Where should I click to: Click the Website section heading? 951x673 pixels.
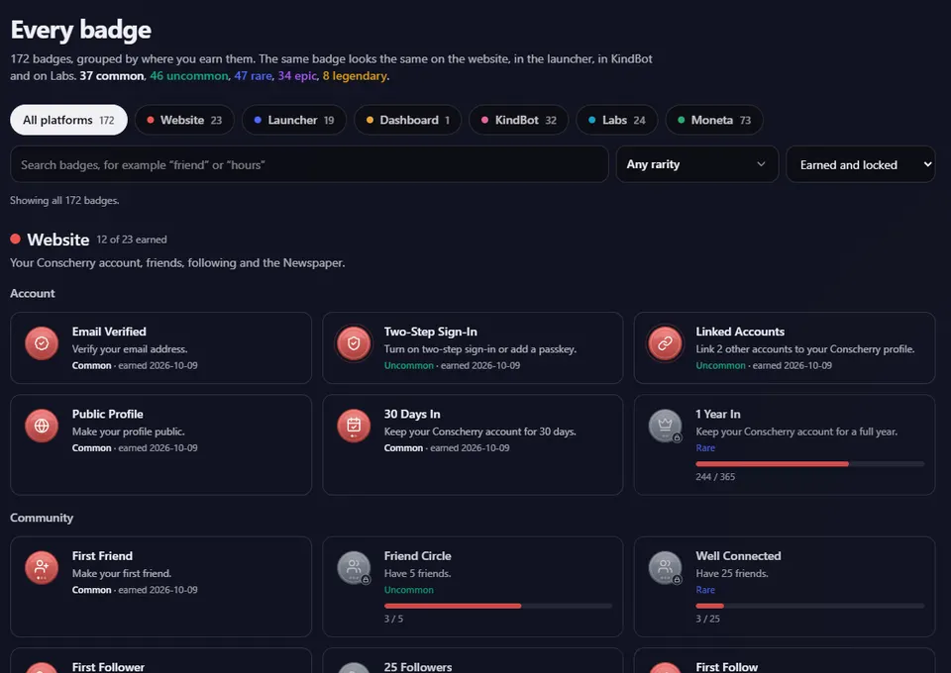[x=58, y=240]
